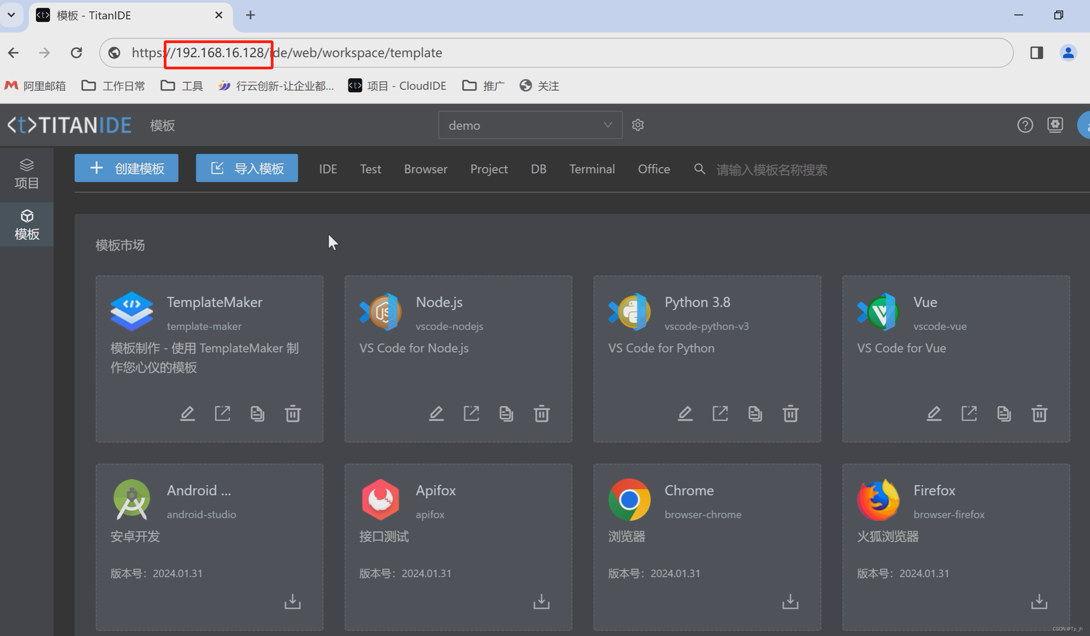Filter templates by Office tab
Image resolution: width=1090 pixels, height=636 pixels.
(654, 169)
